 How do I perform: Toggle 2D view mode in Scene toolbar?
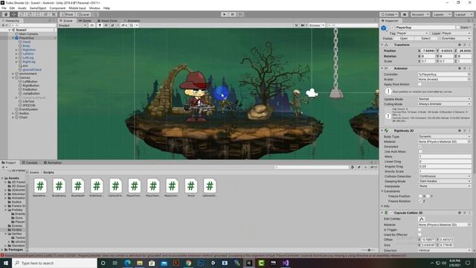pos(92,25)
